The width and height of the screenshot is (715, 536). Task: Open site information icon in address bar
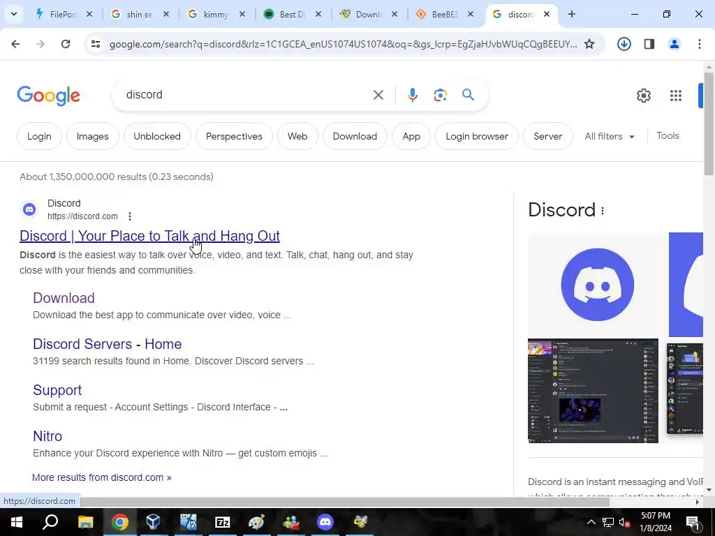tap(95, 44)
